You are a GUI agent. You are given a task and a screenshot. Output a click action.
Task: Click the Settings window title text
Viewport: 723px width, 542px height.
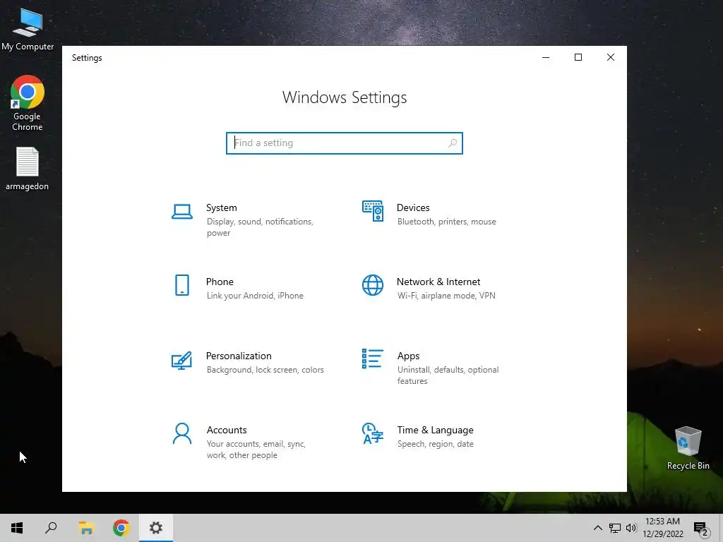pos(87,58)
